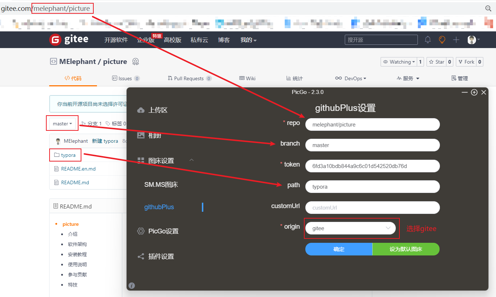Switch to the 代码 tab
496x297 pixels.
[x=73, y=78]
